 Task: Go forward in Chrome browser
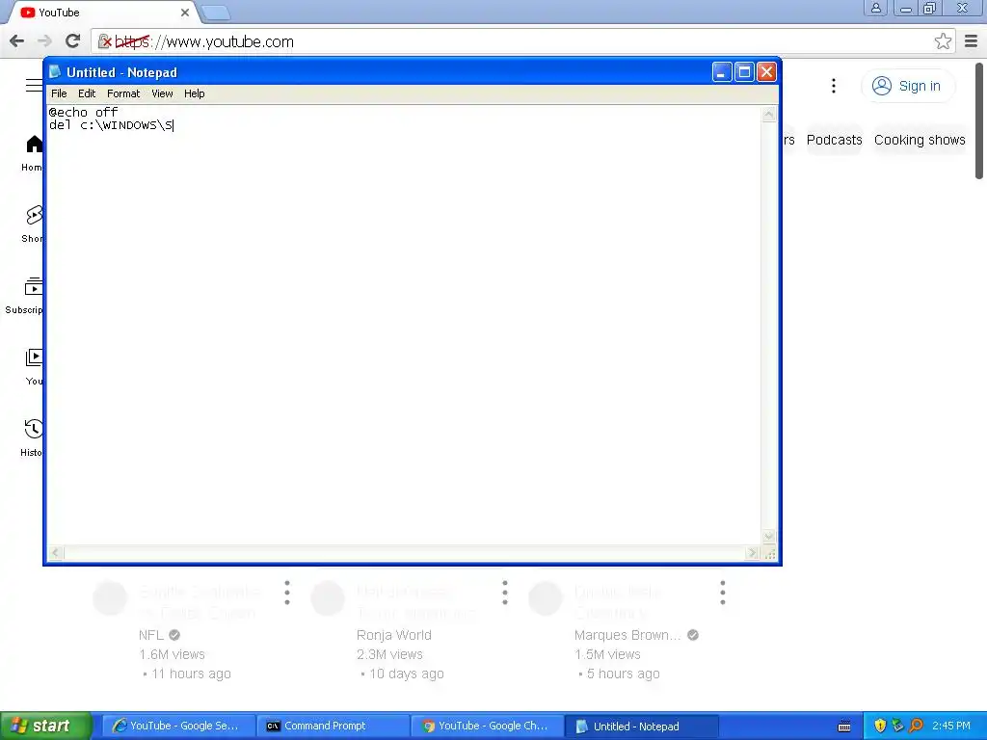[44, 41]
